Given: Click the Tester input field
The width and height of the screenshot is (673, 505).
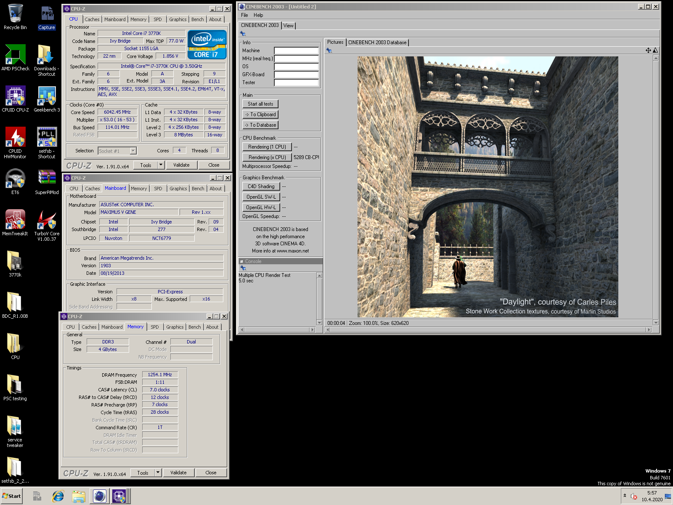Looking at the screenshot, I should pos(296,82).
